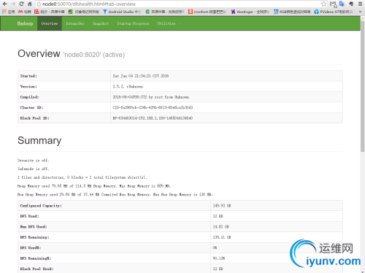
Task: Bookmark this page with the star icon
Action: click(323, 4)
